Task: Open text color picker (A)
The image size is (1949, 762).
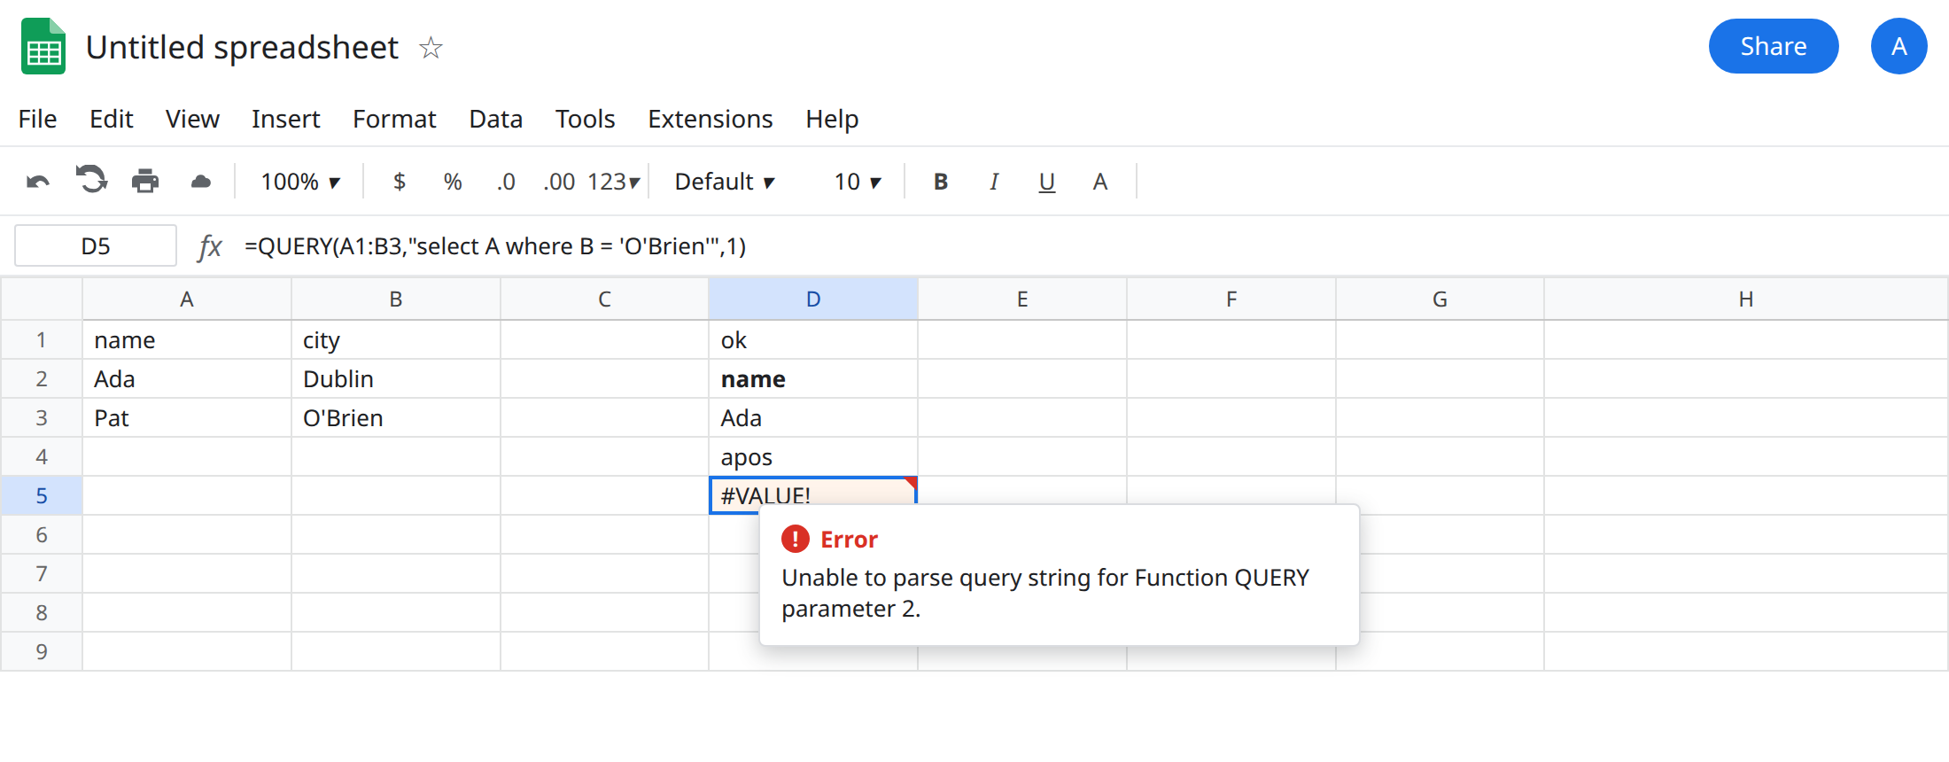Action: pyautogui.click(x=1100, y=182)
